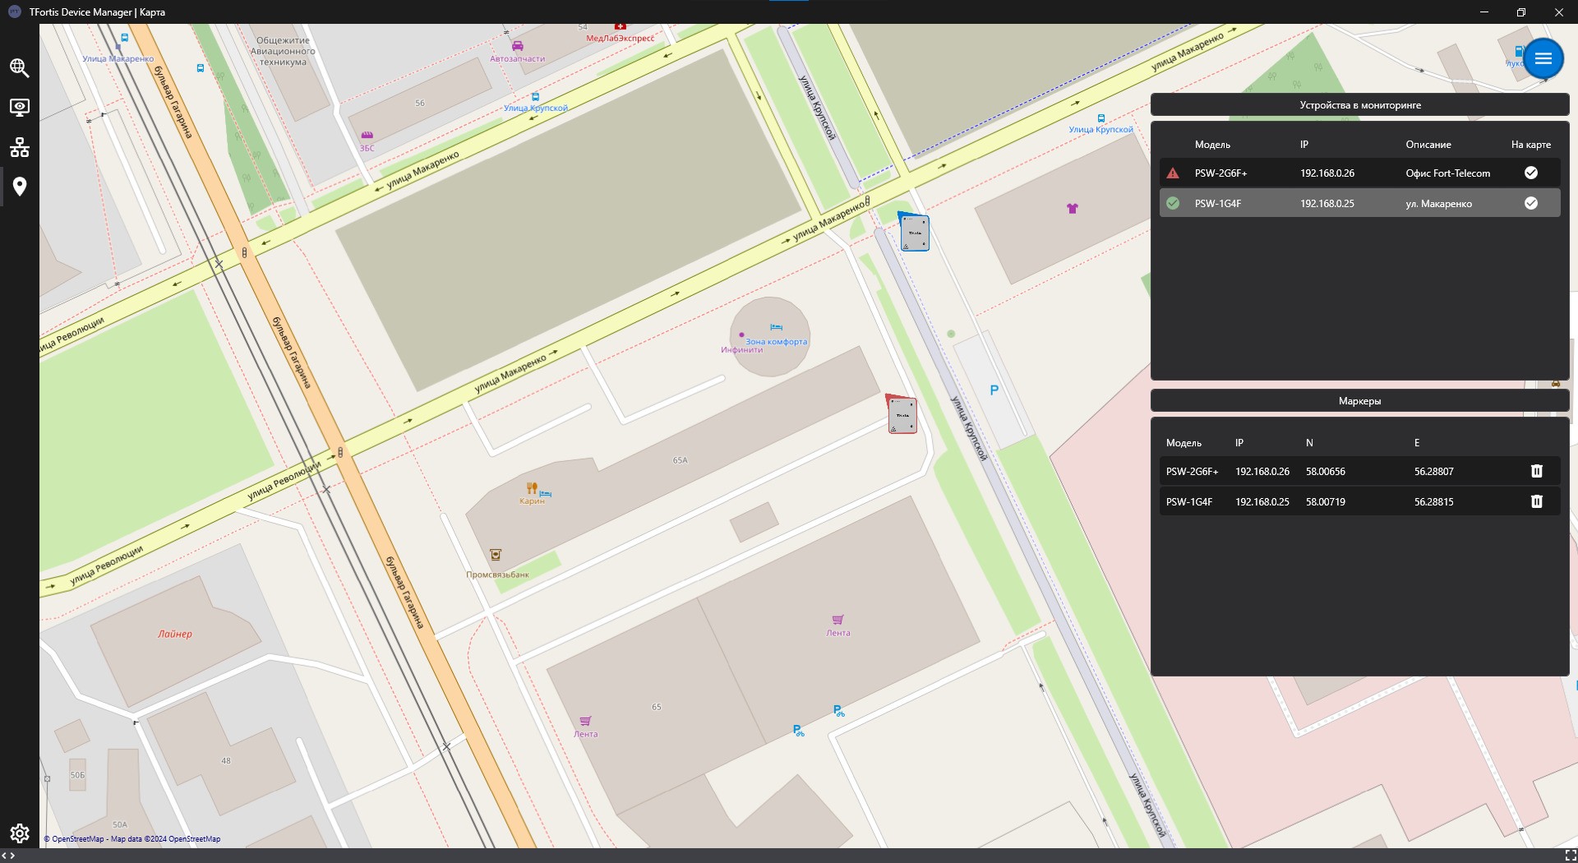Click the blue hamburger menu button

pos(1543,58)
